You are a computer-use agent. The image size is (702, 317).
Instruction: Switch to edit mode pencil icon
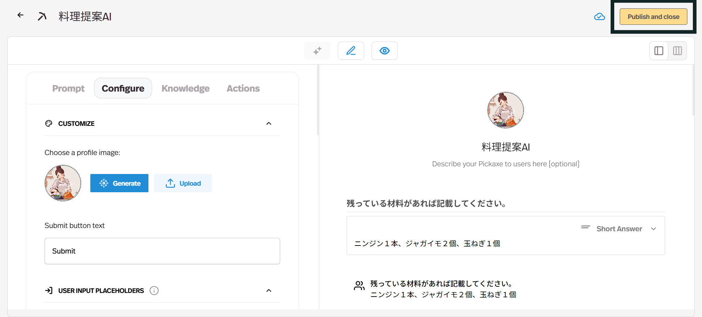[351, 51]
